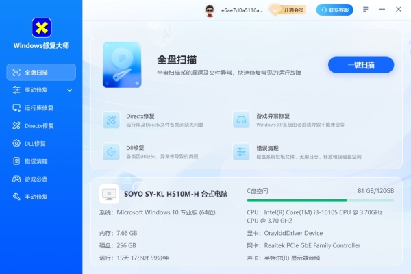Screen dimensions: 411x274
Task: Click the Windows修复大师 logo icon
Action: tap(41, 28)
